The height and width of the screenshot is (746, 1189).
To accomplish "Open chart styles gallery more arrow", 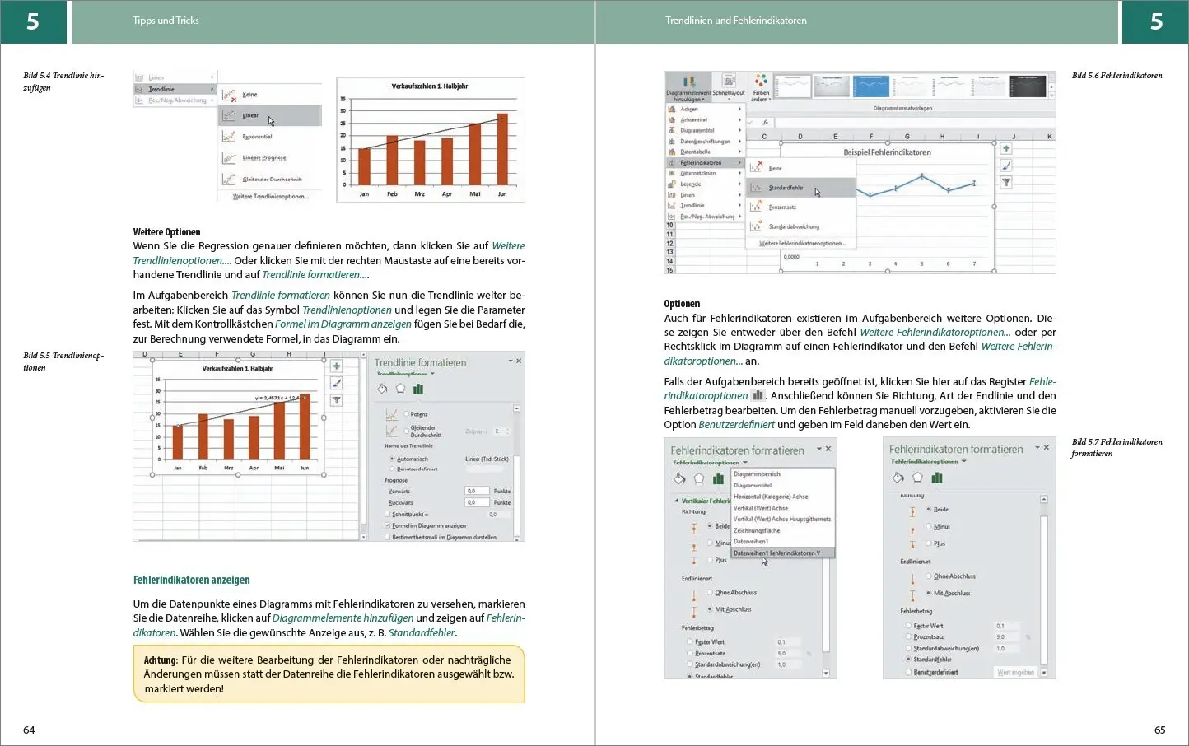I will tap(1052, 96).
